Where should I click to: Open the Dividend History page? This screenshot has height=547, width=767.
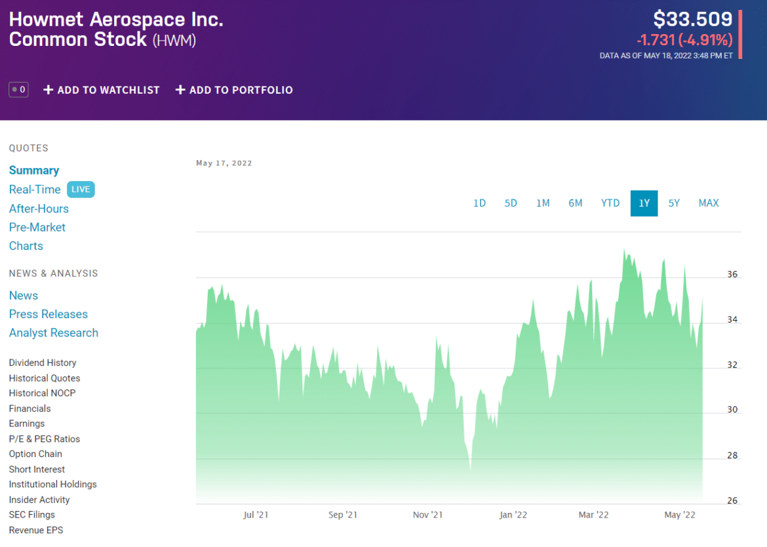click(42, 362)
